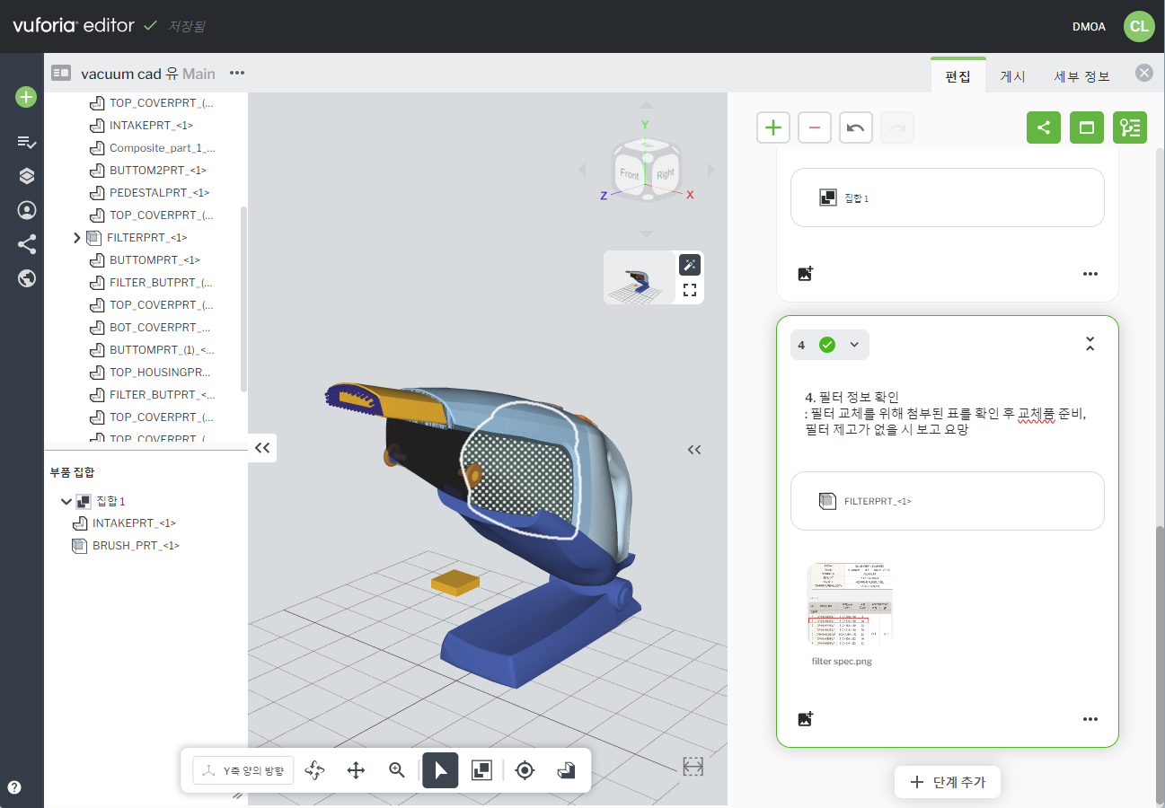Viewport: 1165px width, 808px height.
Task: Click the Y축 양의 방향 button
Action: pos(243,770)
